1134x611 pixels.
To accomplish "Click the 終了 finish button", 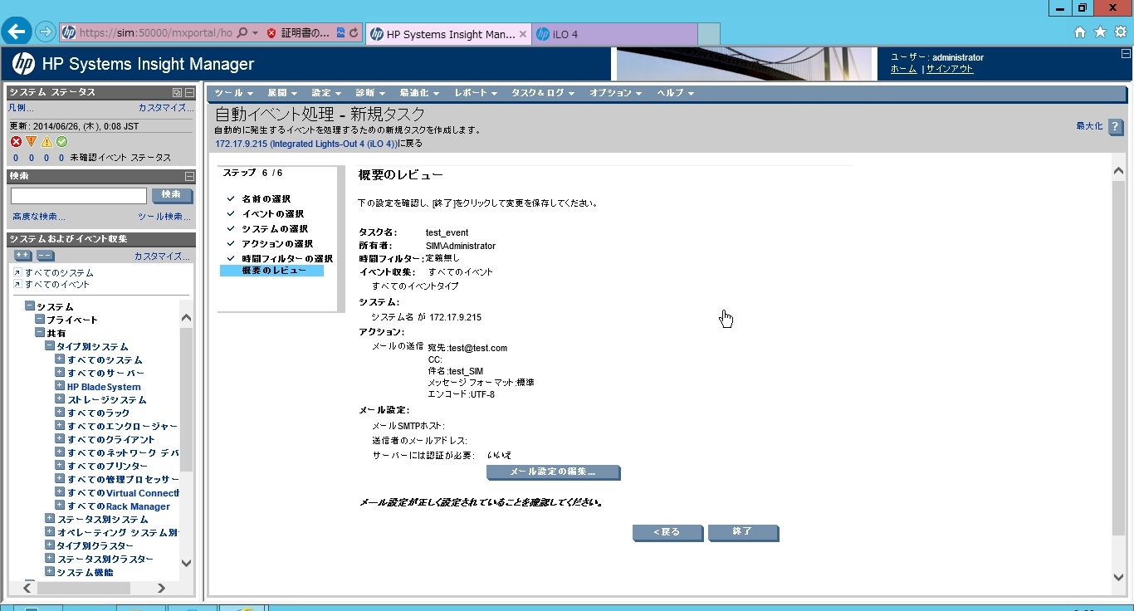I will coord(743,532).
